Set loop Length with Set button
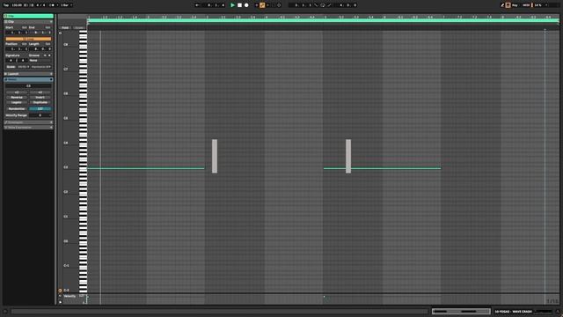The image size is (563, 317). click(48, 44)
